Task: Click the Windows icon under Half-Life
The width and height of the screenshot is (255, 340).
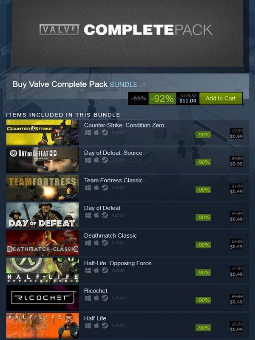Action: tap(88, 326)
